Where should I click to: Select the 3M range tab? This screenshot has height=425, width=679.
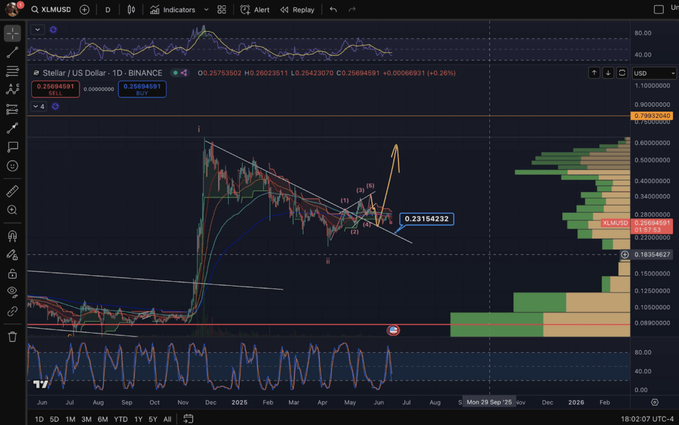tap(86, 419)
